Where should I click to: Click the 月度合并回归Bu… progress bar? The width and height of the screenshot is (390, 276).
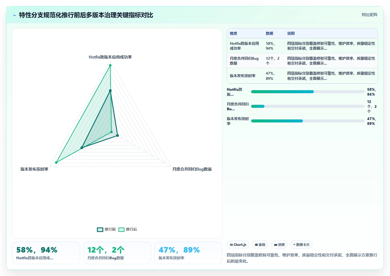click(x=308, y=106)
